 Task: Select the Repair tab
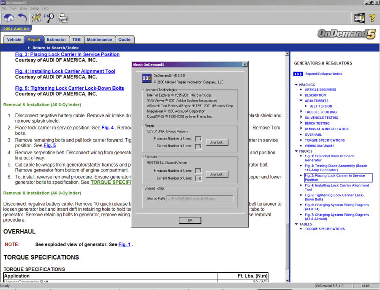tap(34, 40)
